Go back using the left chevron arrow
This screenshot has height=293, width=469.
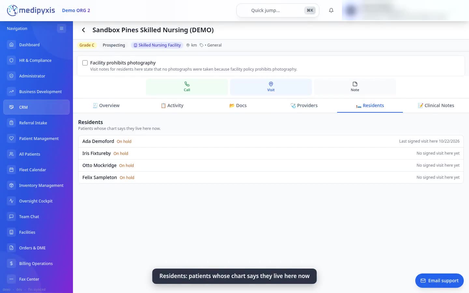click(x=83, y=30)
